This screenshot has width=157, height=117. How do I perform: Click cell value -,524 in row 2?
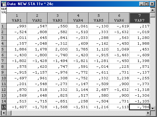pos(17,32)
